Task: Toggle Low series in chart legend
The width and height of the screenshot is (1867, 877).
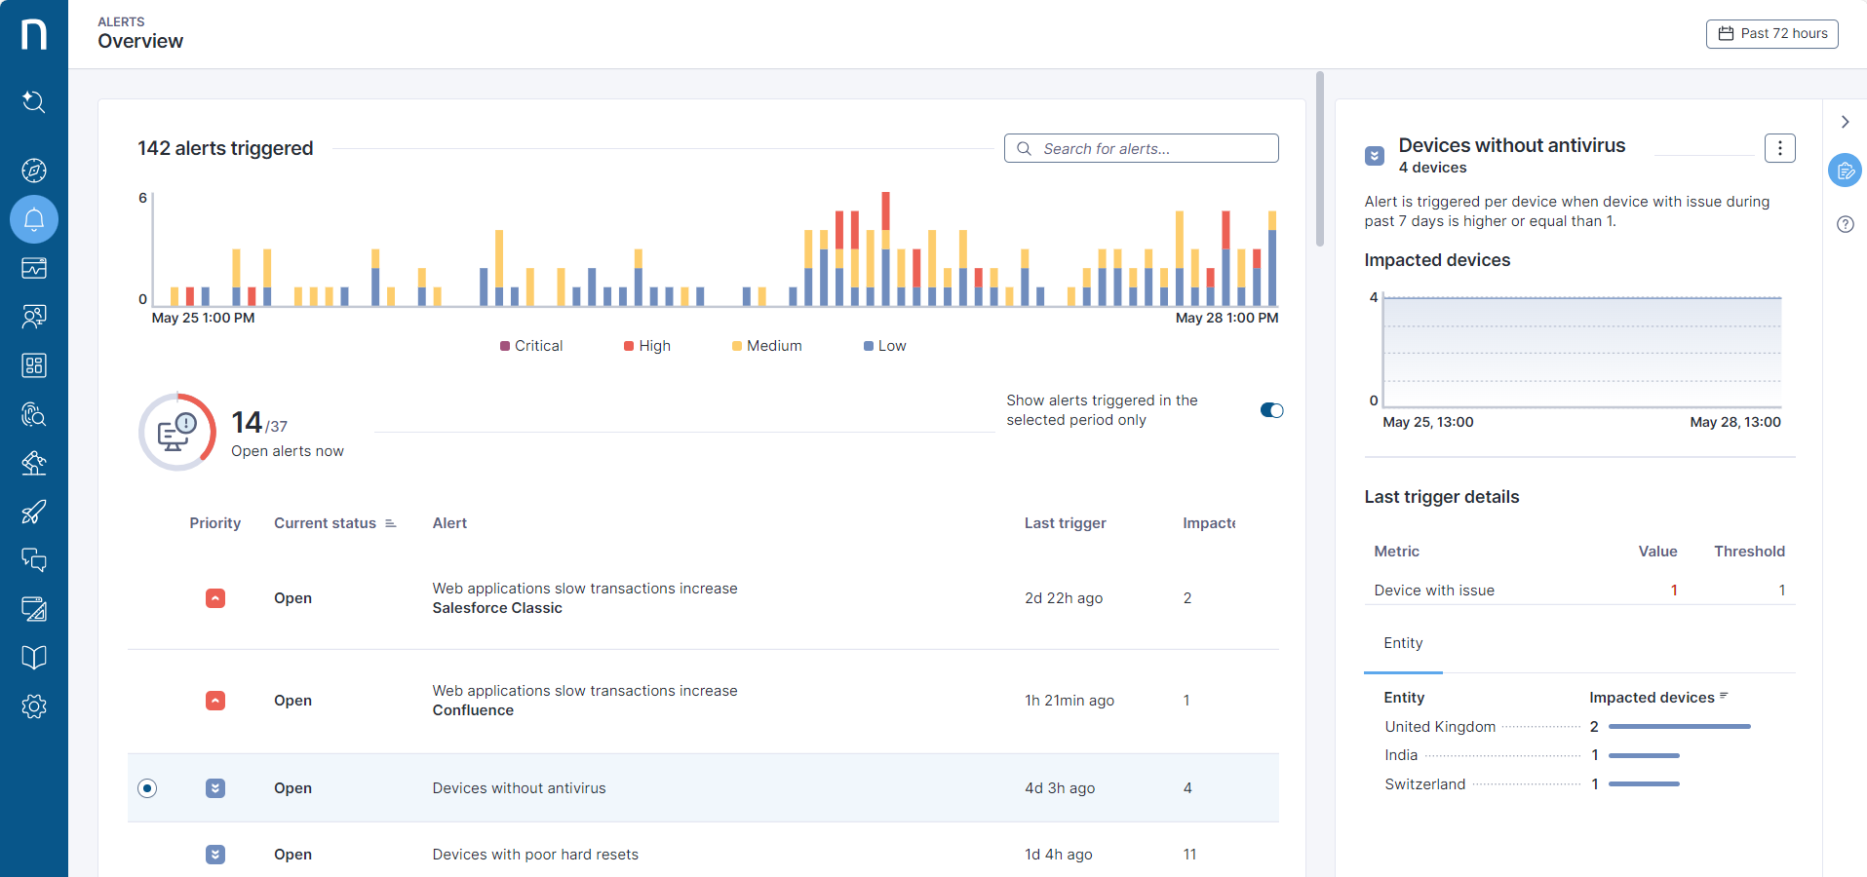Action: [885, 346]
